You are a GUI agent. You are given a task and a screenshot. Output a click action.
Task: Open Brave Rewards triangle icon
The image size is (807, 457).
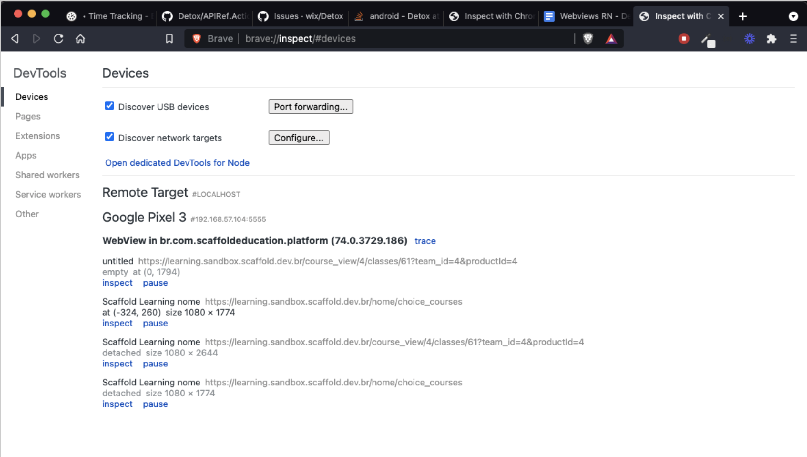[611, 39]
